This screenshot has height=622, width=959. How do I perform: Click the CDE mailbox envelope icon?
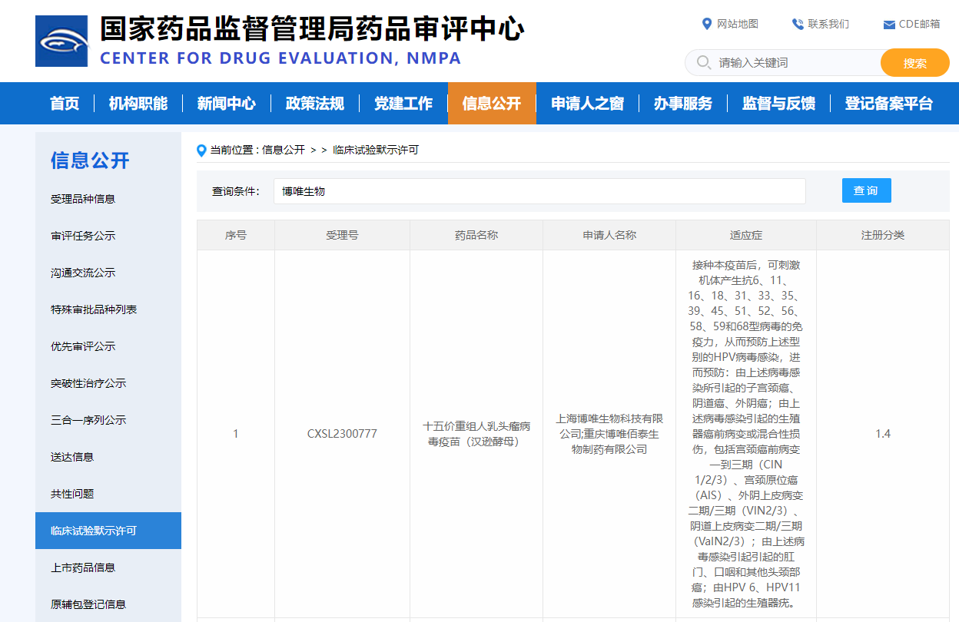[889, 25]
